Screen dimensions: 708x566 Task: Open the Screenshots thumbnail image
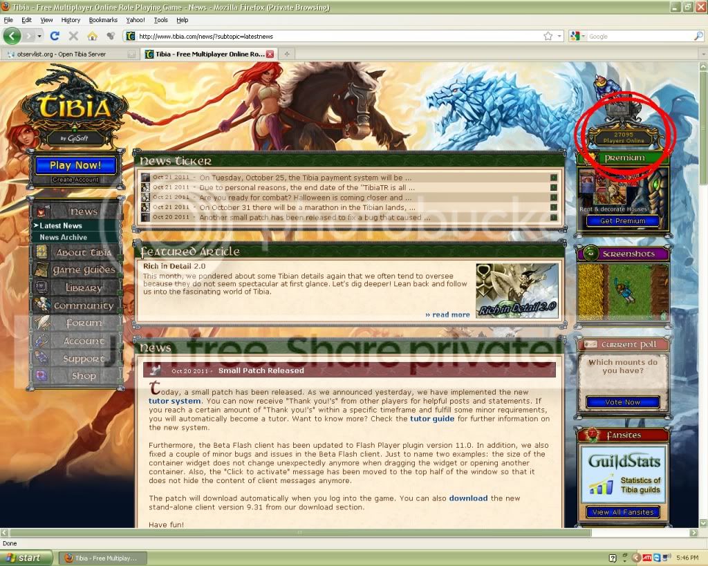[x=623, y=292]
